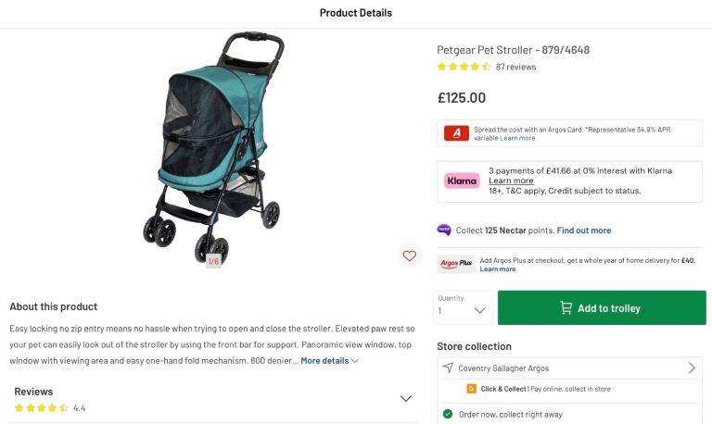Click the store location arrow icon

pos(448,368)
